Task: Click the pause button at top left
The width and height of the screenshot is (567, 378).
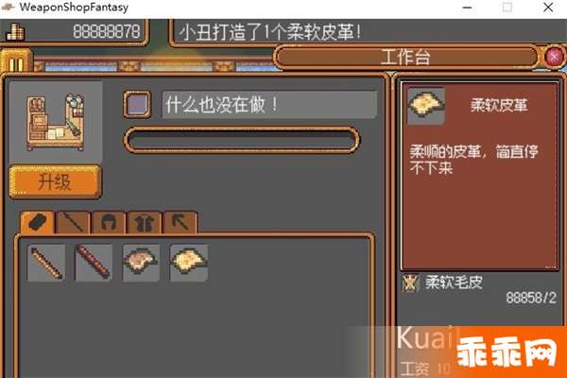Action: pos(15,62)
